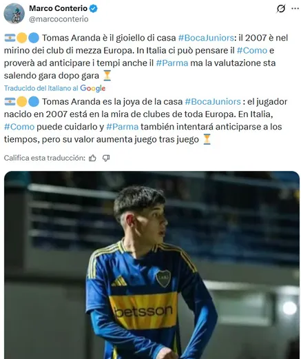Screen dimensions: 301x359
Task: Click the blue verified badge
Action: (94, 9)
